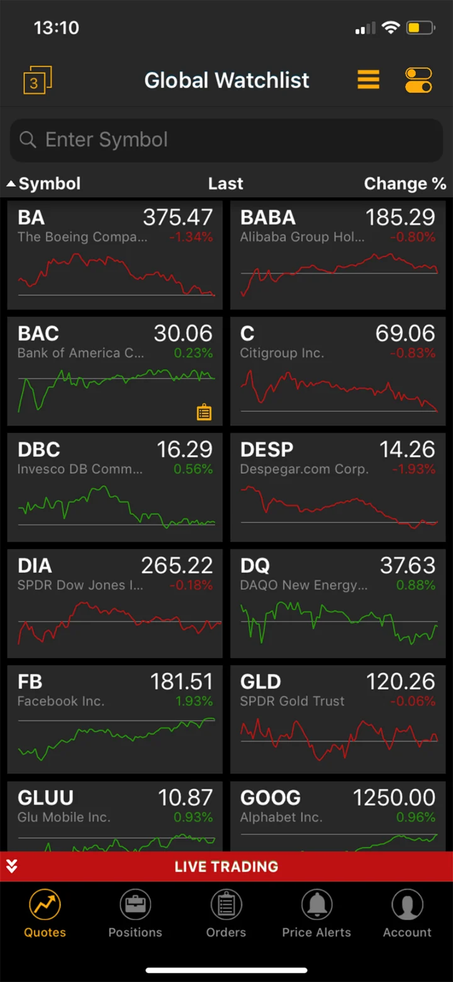Screen dimensions: 453x982
Task: Tap the red LIVE TRADING banner
Action: 226,866
